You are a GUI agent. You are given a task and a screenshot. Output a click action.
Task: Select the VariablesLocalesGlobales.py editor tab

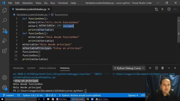[31, 9]
